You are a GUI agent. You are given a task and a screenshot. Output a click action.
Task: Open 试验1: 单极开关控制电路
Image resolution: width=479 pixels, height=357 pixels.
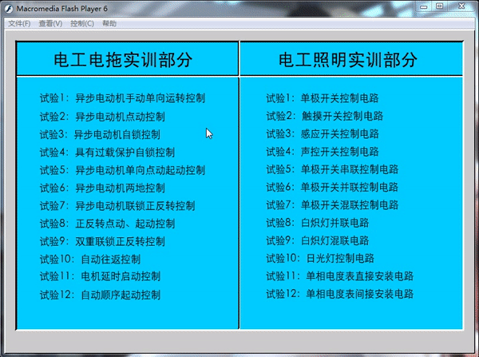coord(323,98)
